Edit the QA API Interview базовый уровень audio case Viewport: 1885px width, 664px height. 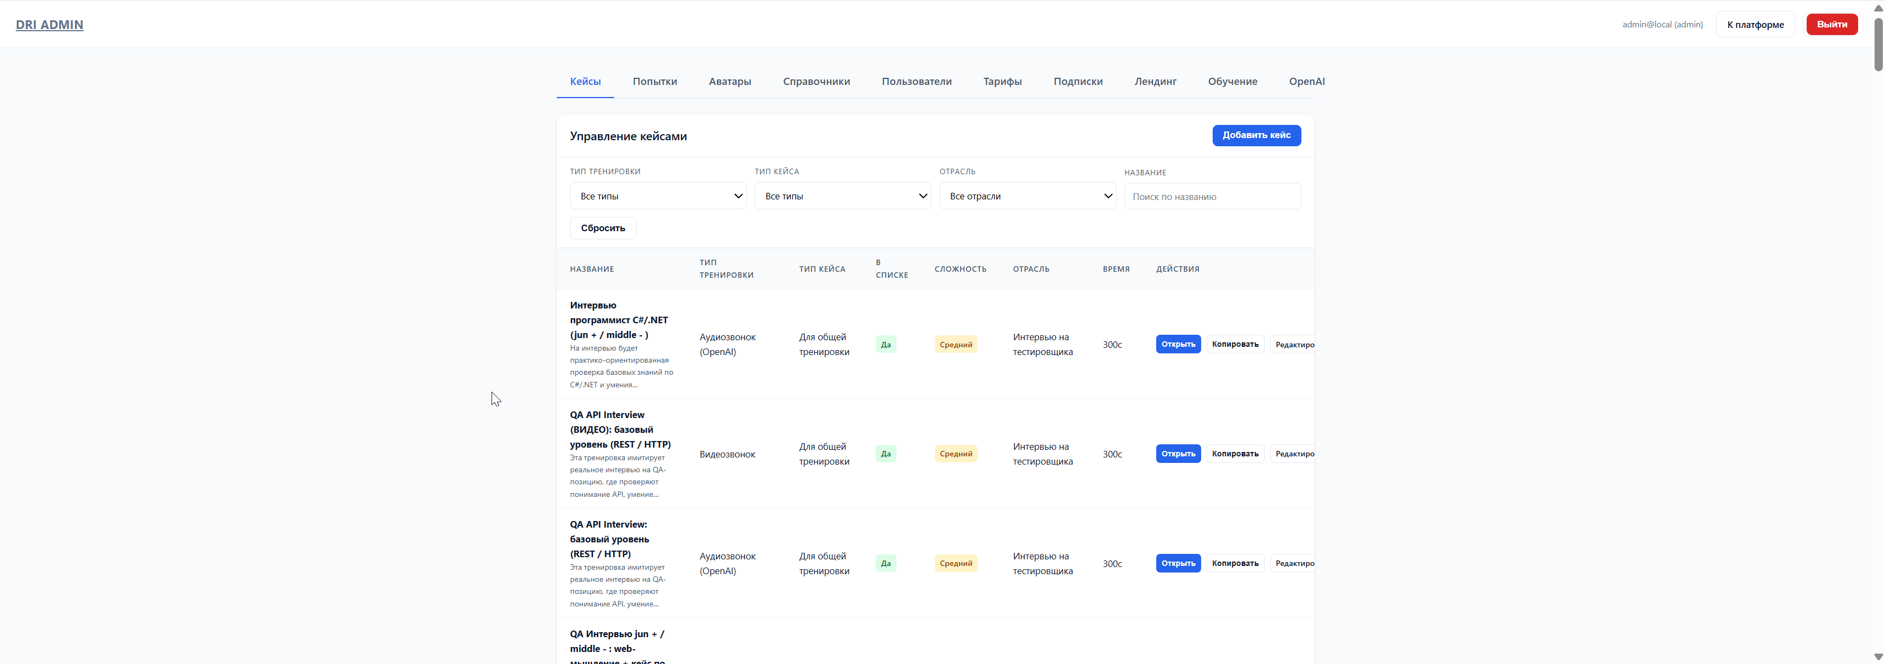[x=1293, y=564]
